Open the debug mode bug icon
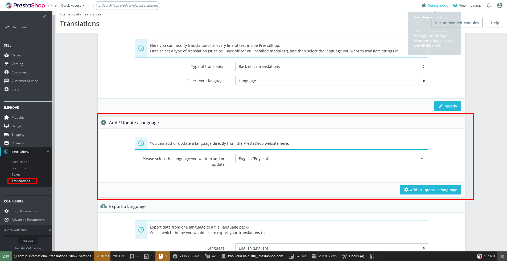Viewport: 507px width, 261px height. coord(423,5)
